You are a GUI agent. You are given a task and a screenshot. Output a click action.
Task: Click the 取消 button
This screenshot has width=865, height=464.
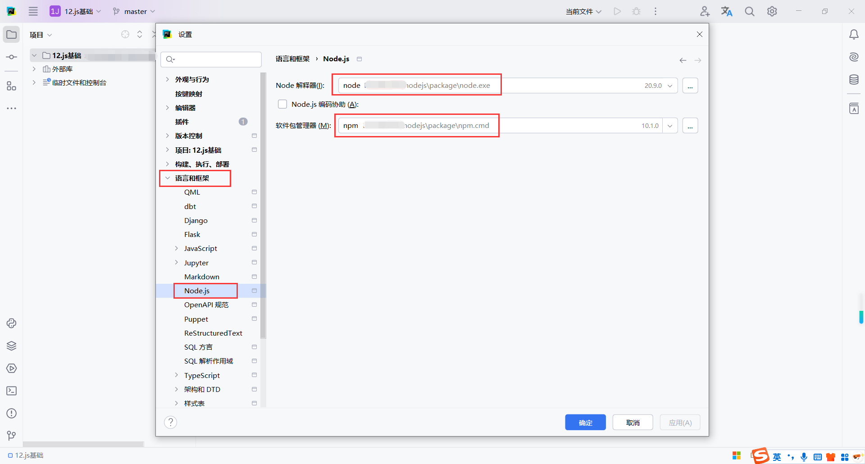633,422
